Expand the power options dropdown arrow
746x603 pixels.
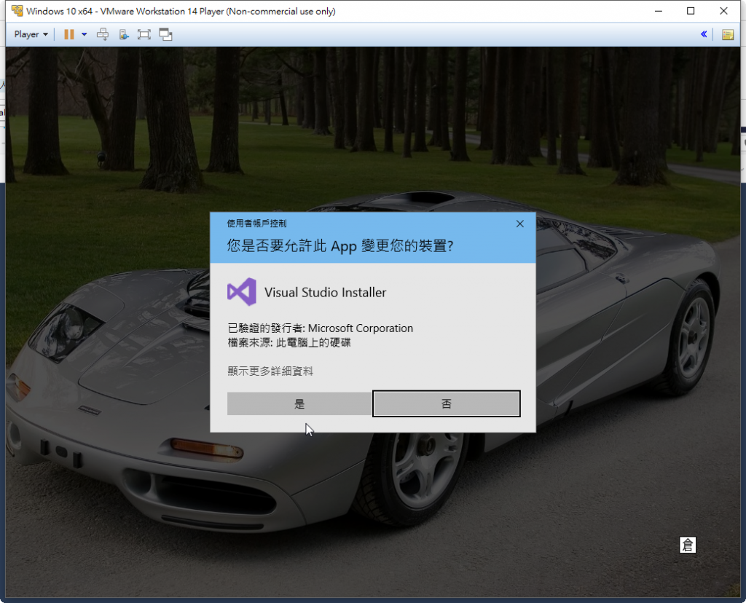[85, 34]
